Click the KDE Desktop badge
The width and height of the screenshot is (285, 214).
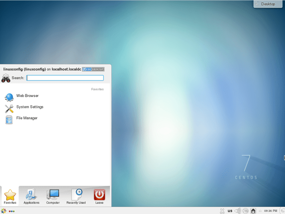point(93,69)
